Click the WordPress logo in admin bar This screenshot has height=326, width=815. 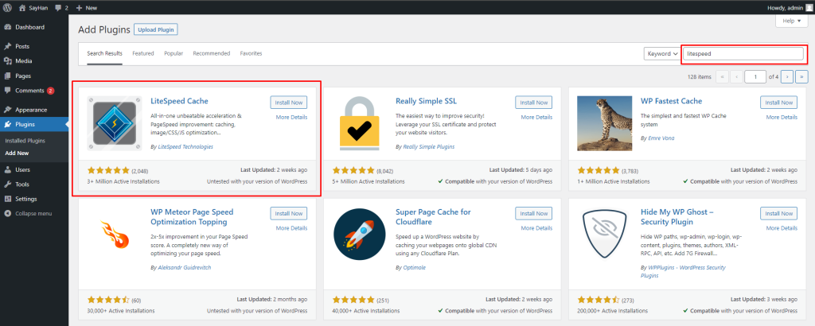pos(7,7)
